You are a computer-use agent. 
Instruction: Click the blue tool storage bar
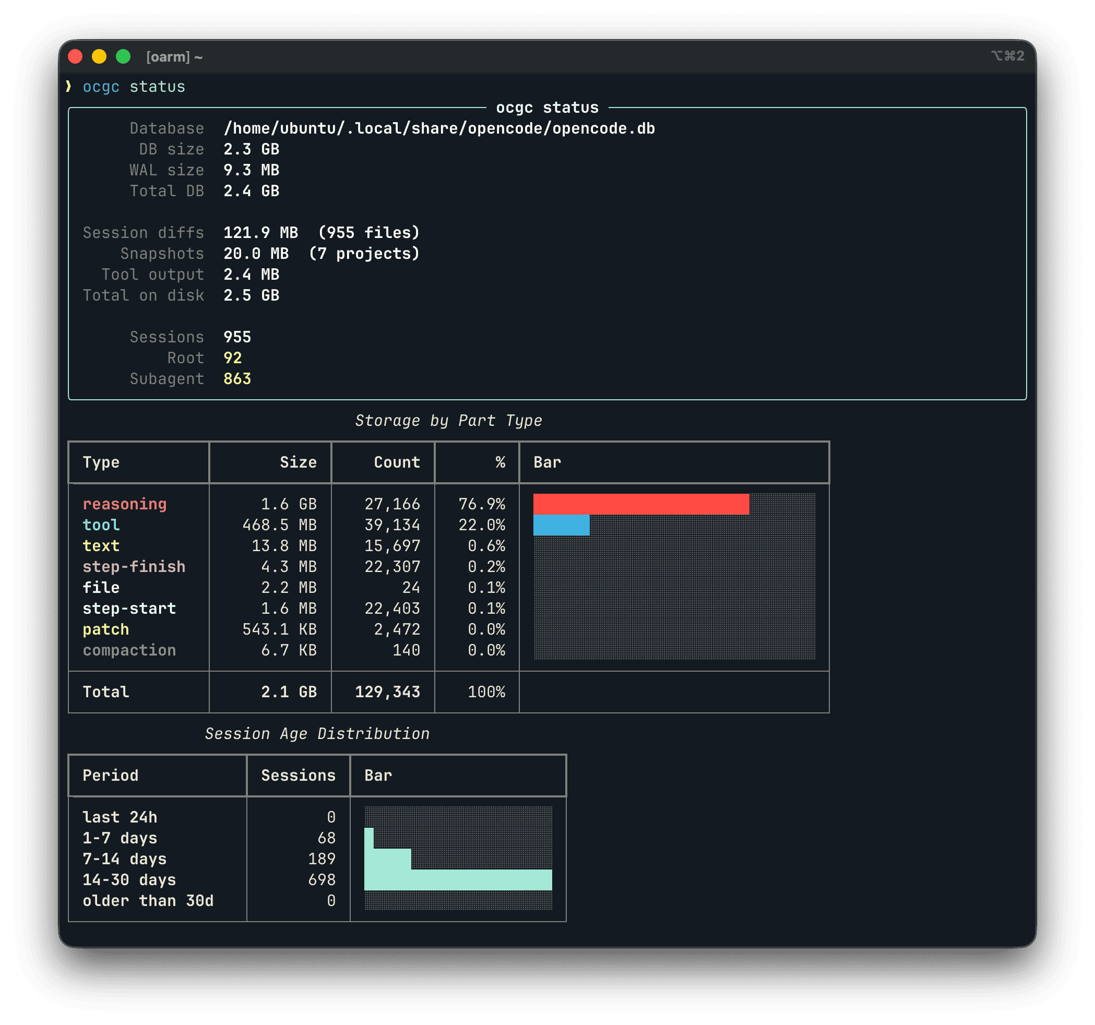point(561,525)
